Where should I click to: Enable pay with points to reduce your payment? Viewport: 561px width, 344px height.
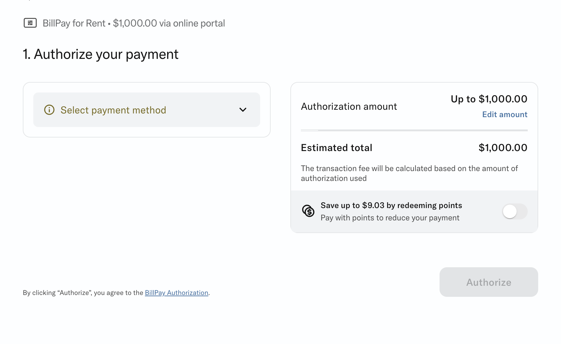(x=514, y=211)
